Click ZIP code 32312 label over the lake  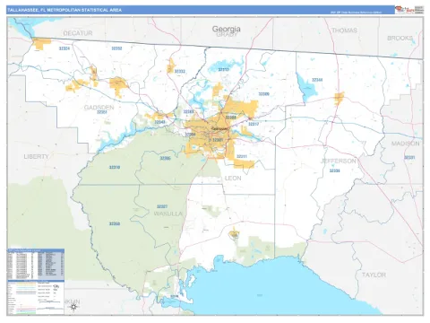(223, 70)
